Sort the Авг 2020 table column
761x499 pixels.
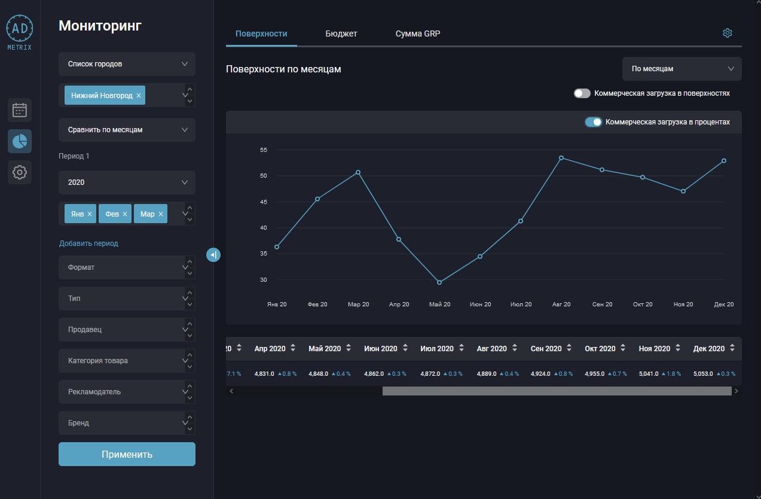pos(512,348)
